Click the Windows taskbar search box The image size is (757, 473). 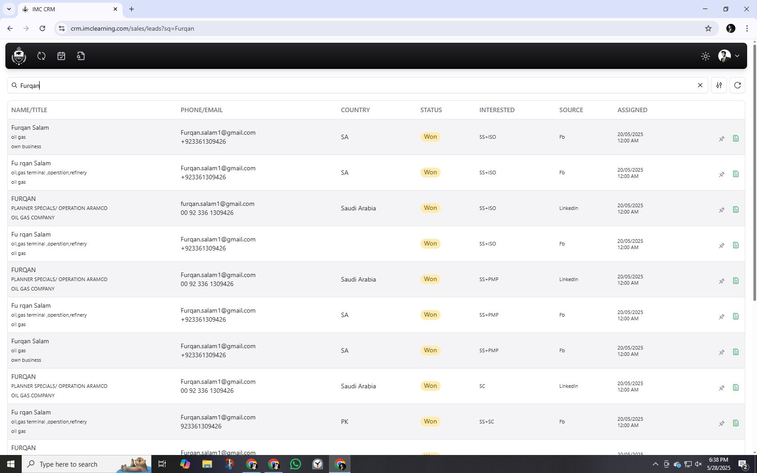pos(87,464)
